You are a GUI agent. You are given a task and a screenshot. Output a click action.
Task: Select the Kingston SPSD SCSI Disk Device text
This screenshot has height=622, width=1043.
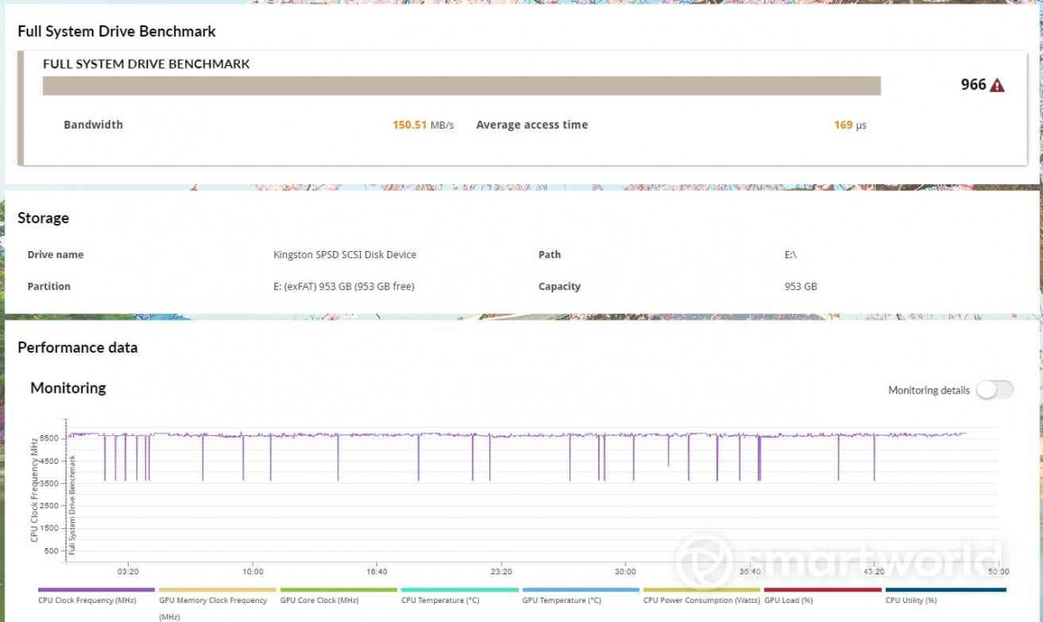point(344,255)
